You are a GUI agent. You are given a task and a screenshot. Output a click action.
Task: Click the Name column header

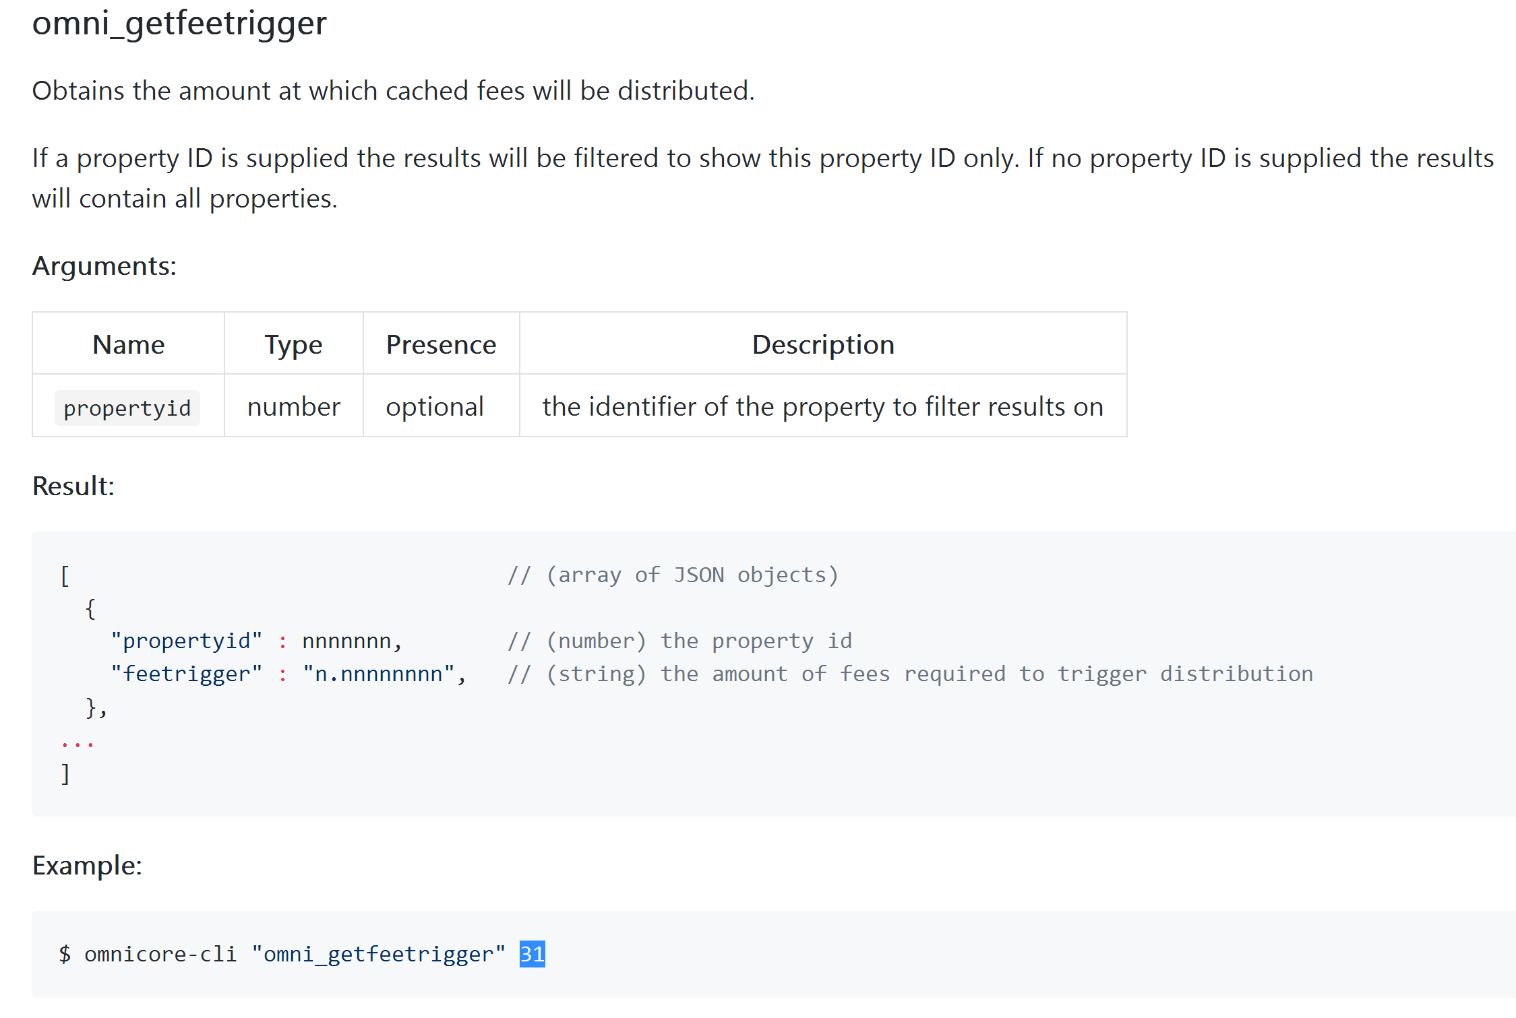128,344
